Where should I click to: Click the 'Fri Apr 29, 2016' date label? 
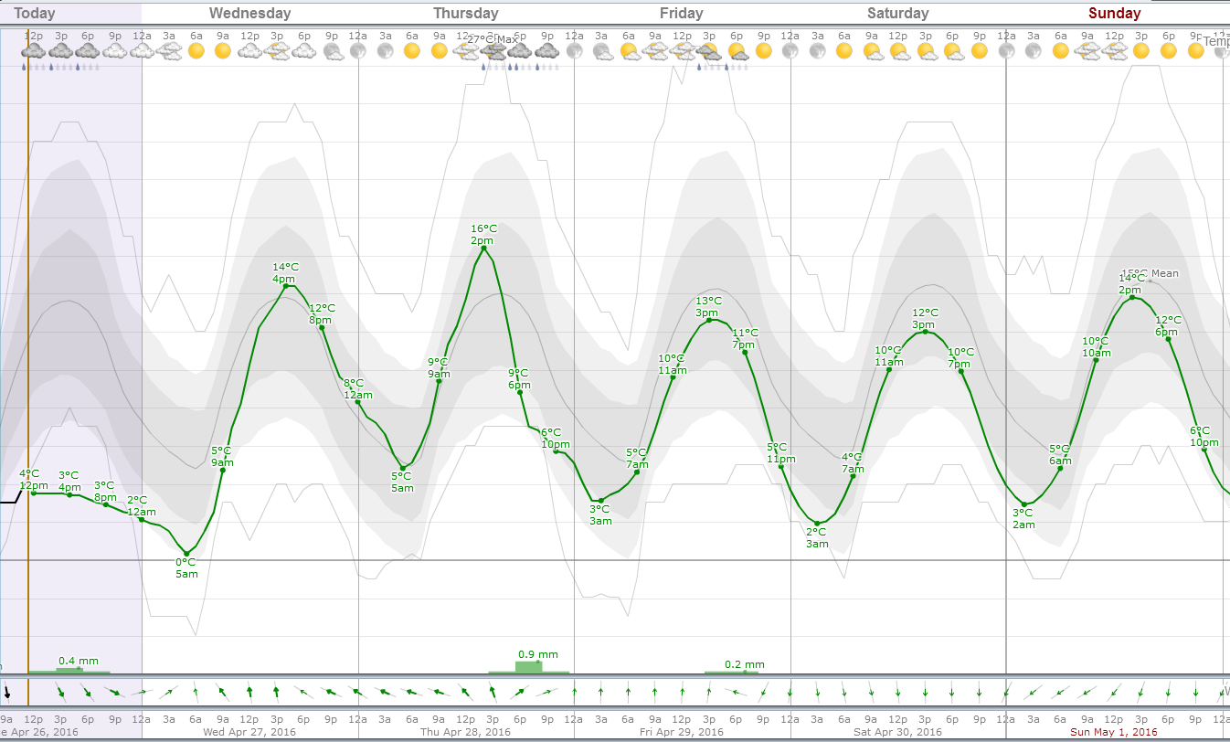[682, 732]
